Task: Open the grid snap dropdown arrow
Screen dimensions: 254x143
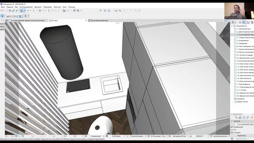Action: [43, 11]
